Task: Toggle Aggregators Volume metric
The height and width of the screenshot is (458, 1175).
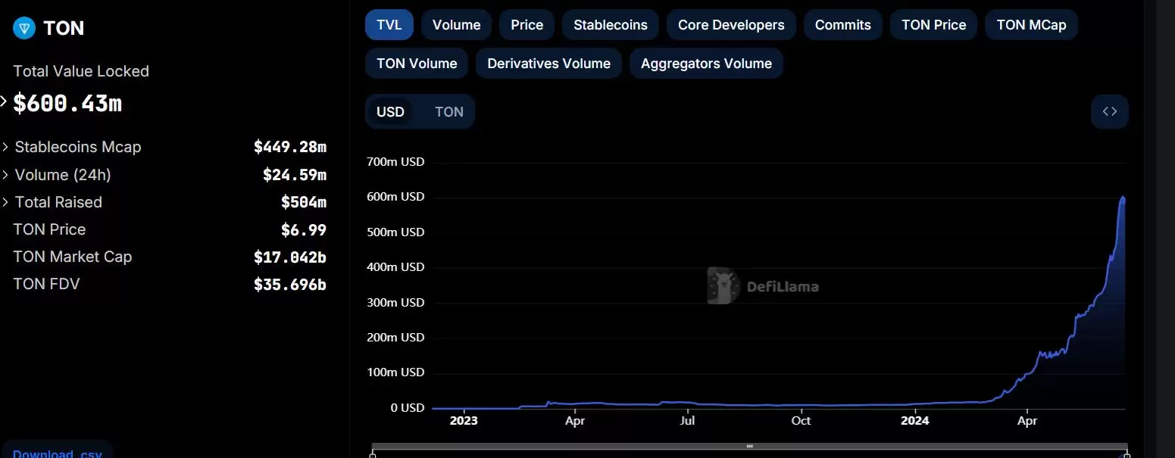Action: 705,64
